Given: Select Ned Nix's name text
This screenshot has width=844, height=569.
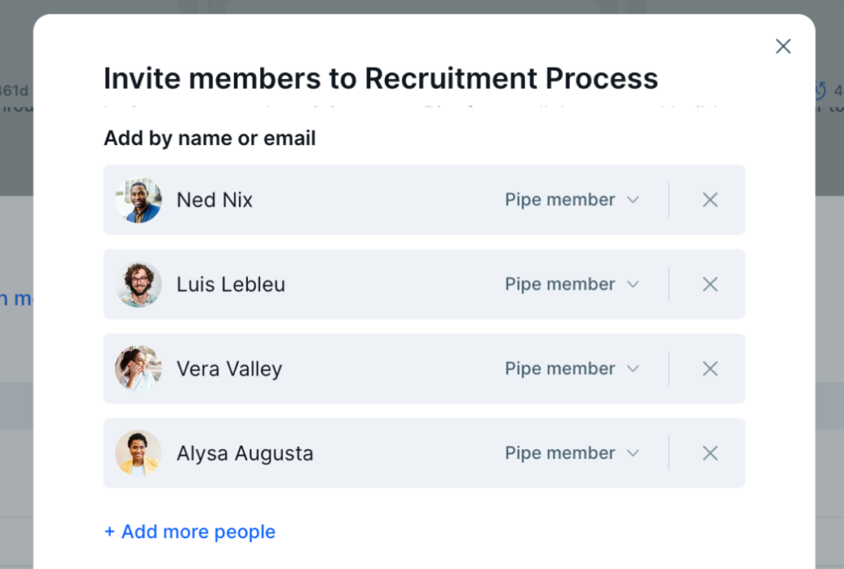Looking at the screenshot, I should [214, 200].
